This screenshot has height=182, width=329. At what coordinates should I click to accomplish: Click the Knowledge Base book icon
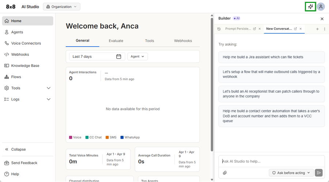pyautogui.click(x=7, y=66)
